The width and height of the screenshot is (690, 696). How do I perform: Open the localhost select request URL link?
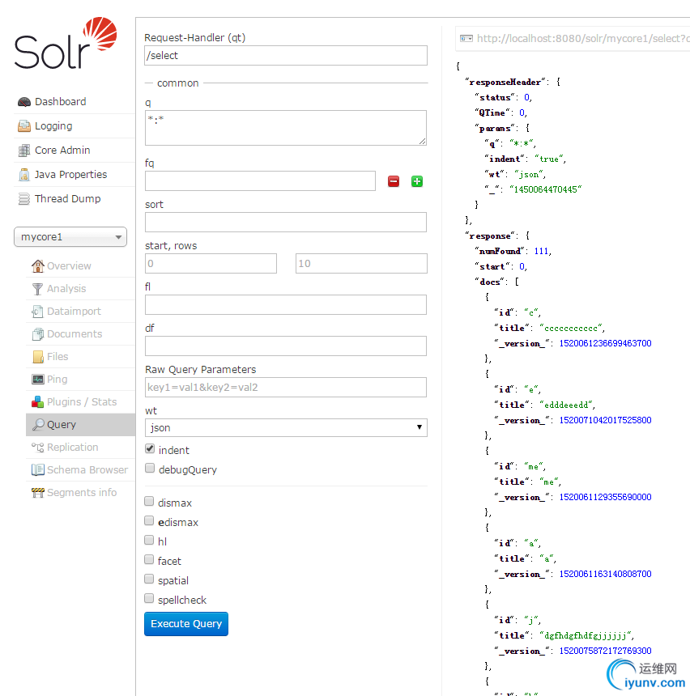coord(583,39)
